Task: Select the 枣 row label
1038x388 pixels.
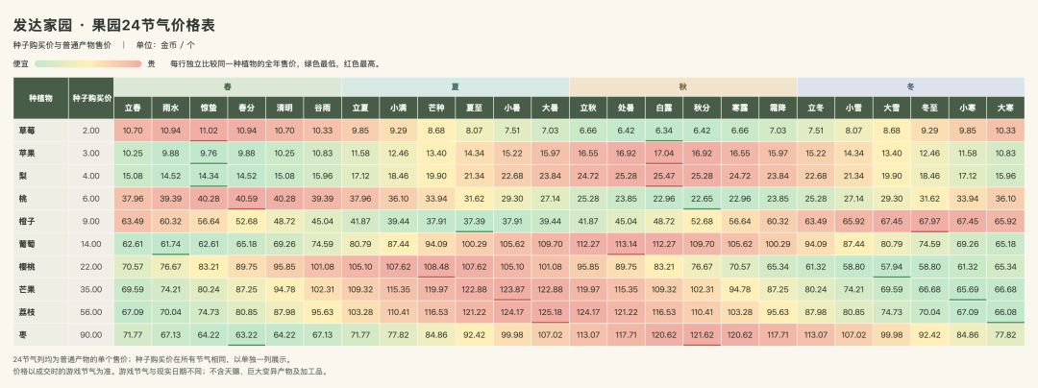Action: [40, 335]
